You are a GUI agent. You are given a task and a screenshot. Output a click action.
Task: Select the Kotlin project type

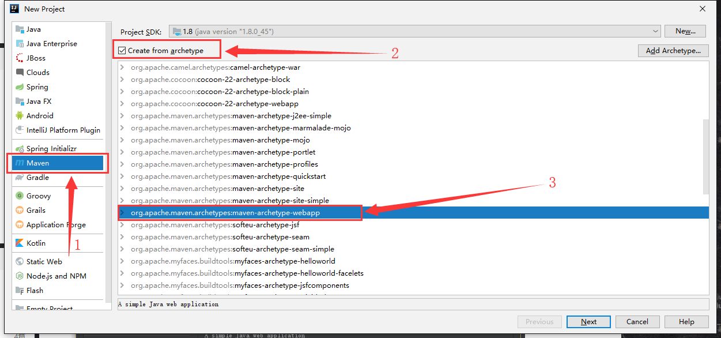[58, 243]
